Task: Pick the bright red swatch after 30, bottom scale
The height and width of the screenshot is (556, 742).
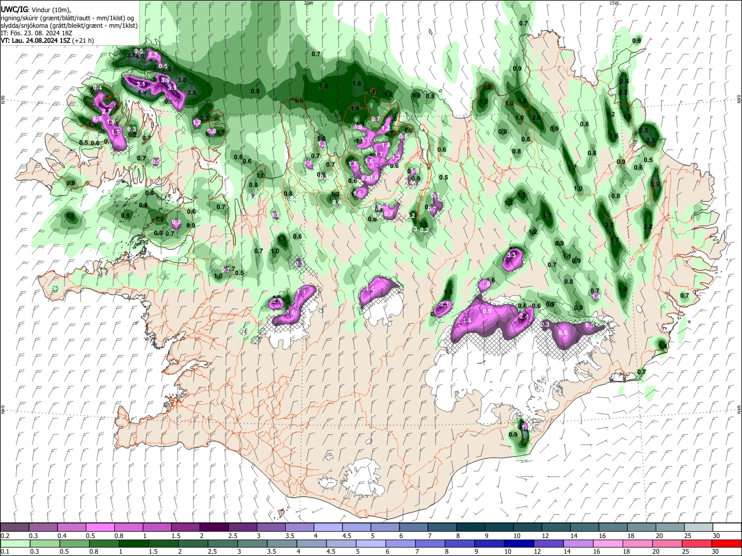Action: point(727,543)
